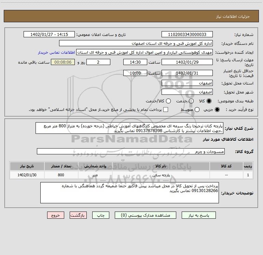Choose the متوسط purchase type radio

point(197,110)
